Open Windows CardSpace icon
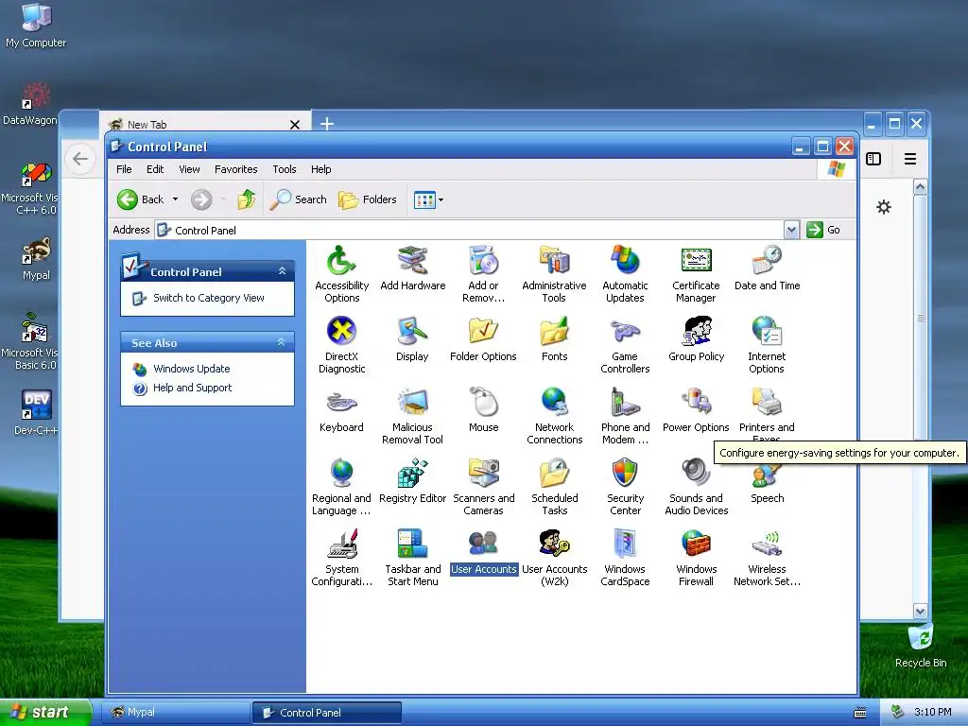Viewport: 968px width, 726px height. pos(625,558)
